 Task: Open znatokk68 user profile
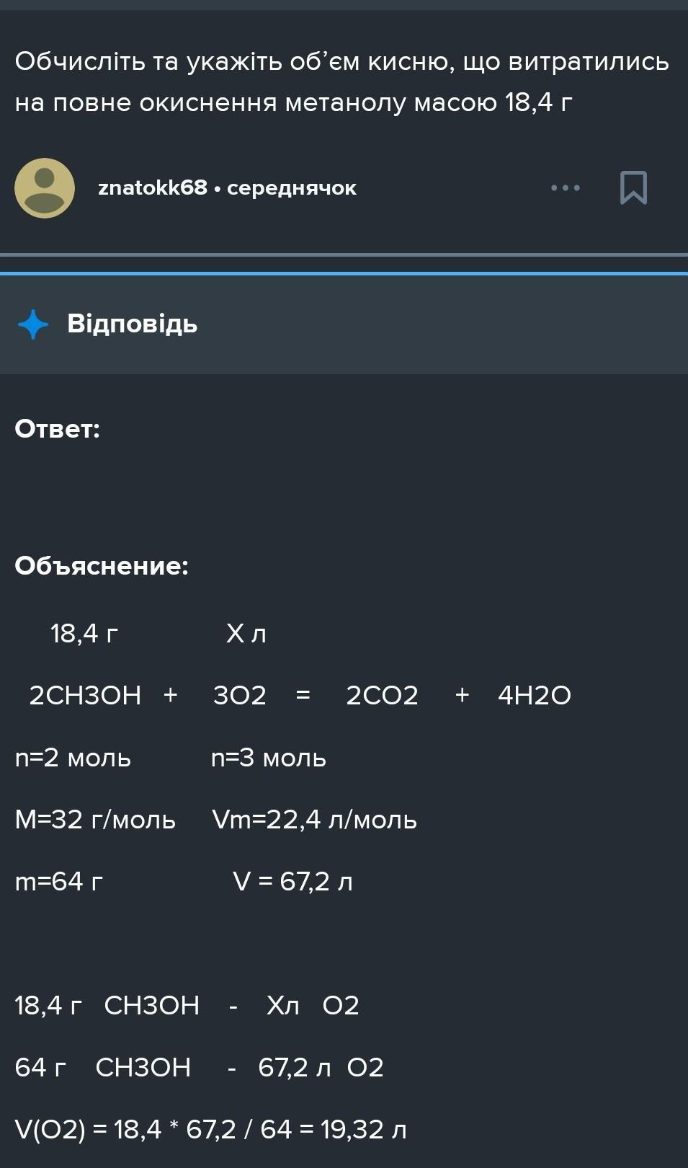(153, 188)
